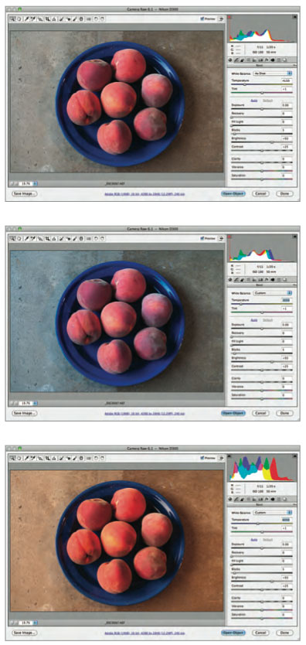Toggle the Preview checkbox in the warm-tinted window

[202, 458]
